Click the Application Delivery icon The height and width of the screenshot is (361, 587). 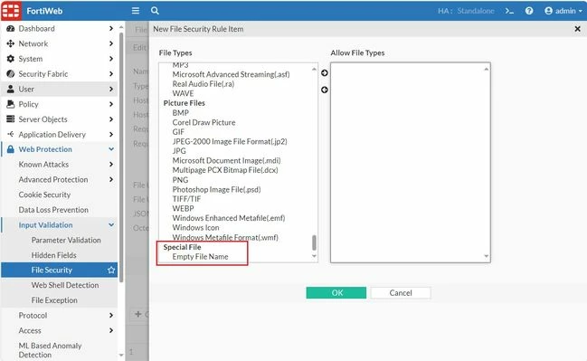click(11, 134)
